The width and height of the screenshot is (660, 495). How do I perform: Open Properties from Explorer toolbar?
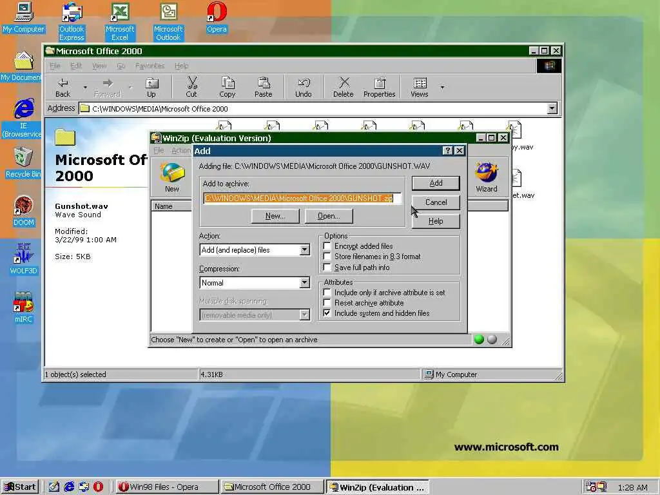(x=379, y=88)
